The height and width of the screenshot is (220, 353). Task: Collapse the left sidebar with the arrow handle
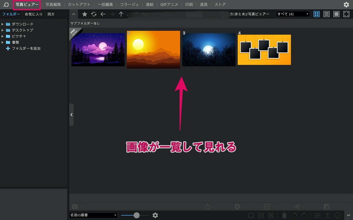(71, 115)
